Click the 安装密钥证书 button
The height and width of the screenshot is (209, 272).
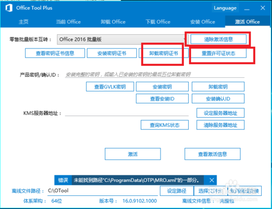tap(112, 53)
